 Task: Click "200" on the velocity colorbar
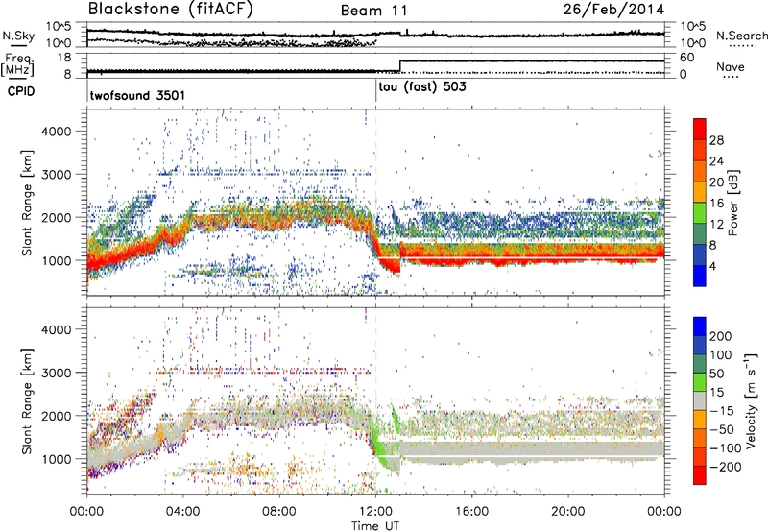[x=721, y=336]
